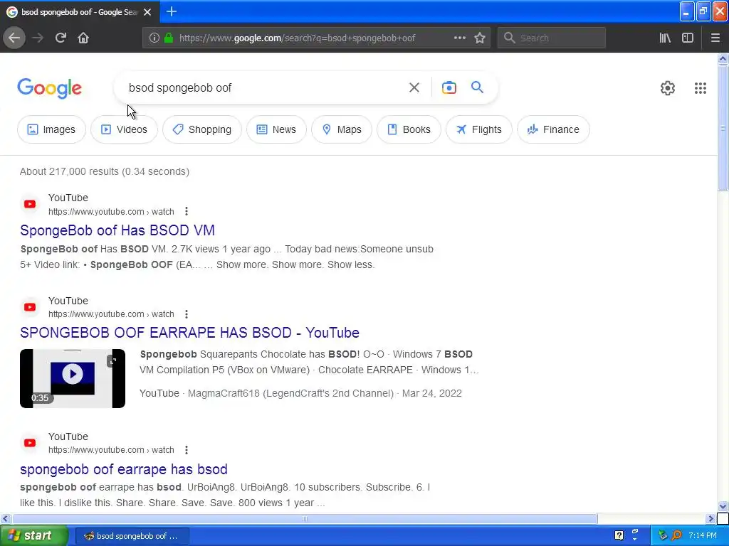Click the horizontal scrollbar left arrow
729x546 pixels.
(5, 518)
